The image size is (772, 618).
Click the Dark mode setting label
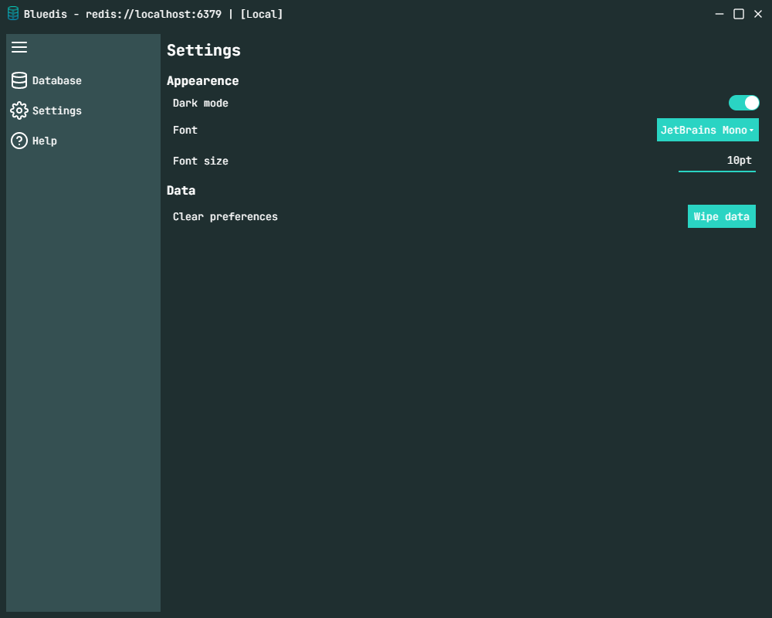(x=201, y=103)
